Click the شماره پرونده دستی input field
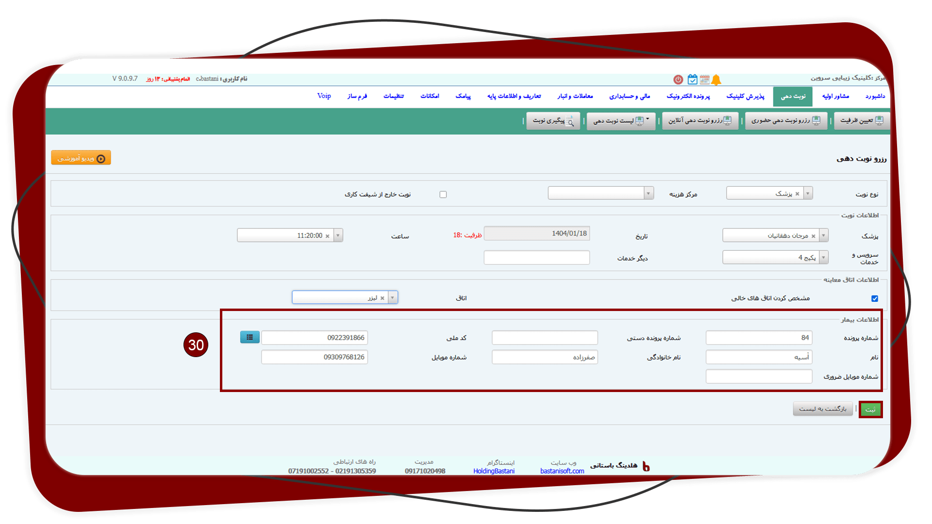Viewport: 932px width, 524px height. coord(545,338)
